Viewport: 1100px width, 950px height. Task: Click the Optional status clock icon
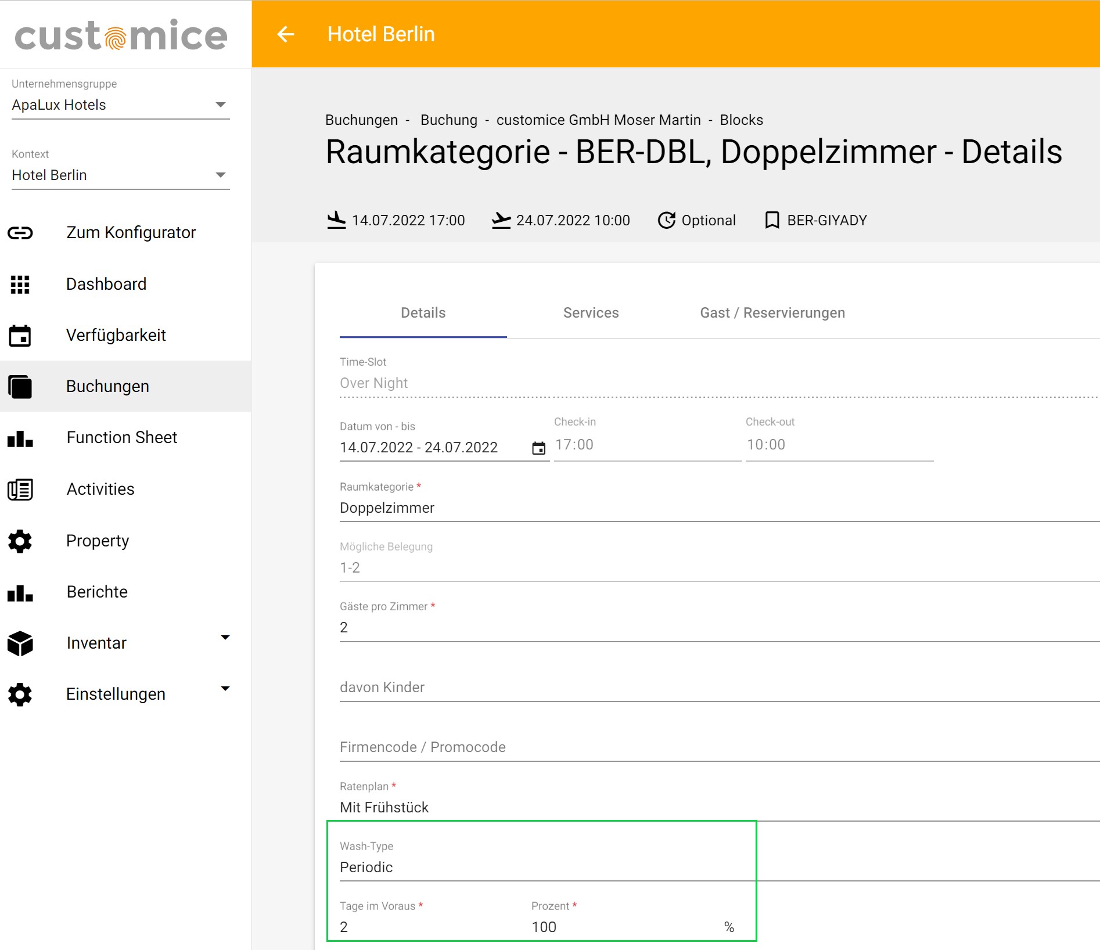[666, 220]
